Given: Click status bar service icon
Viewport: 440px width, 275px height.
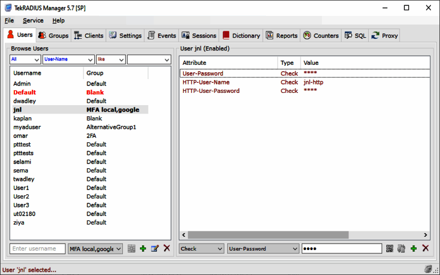Looking at the screenshot, I should tap(428, 269).
